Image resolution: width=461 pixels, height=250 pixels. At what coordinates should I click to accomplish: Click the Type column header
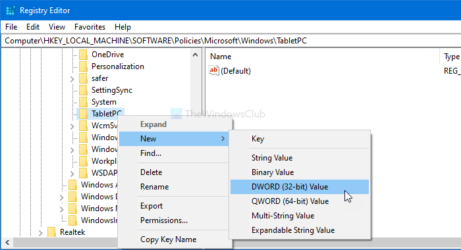pos(451,57)
